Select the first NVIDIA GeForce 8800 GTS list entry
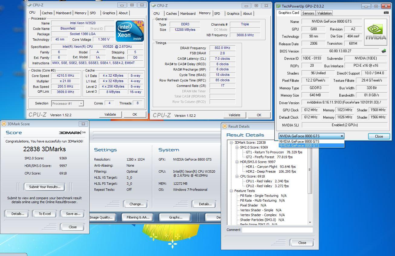Viewport: 395px width, 256px height. point(312,141)
